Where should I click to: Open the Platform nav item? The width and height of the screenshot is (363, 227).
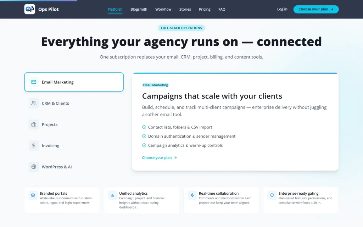click(x=115, y=9)
